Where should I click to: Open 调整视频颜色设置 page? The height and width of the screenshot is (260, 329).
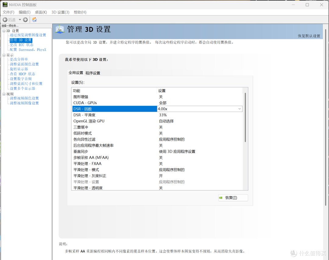click(x=24, y=98)
